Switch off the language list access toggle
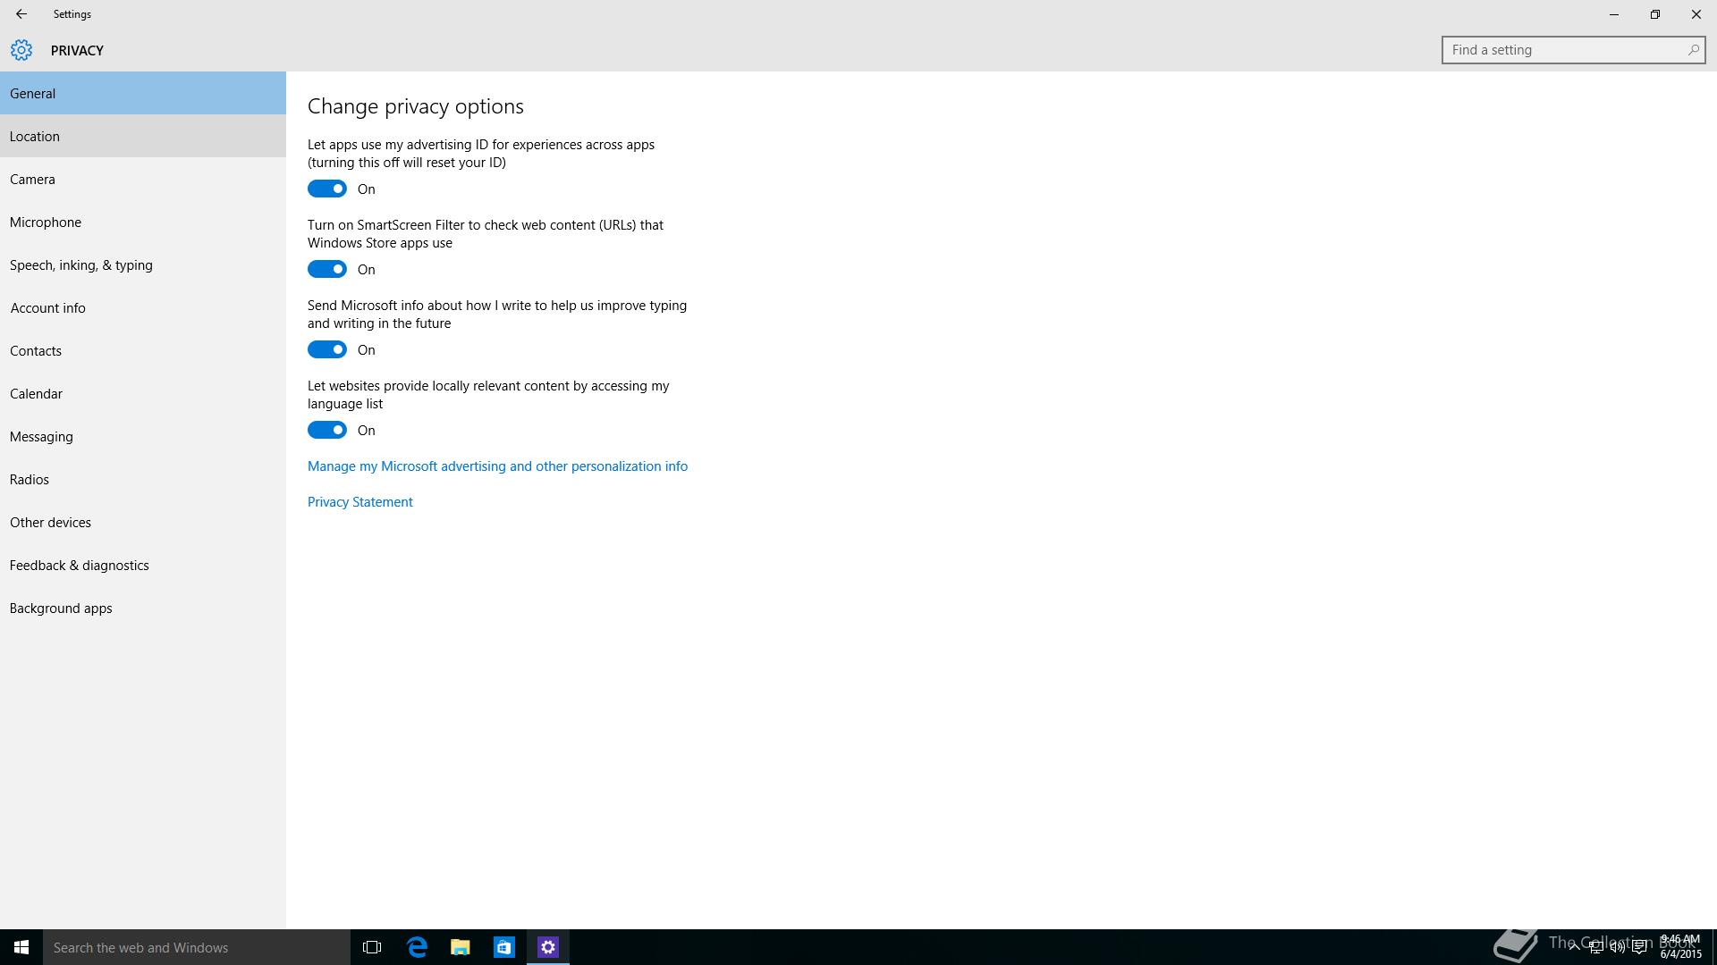 pyautogui.click(x=327, y=430)
